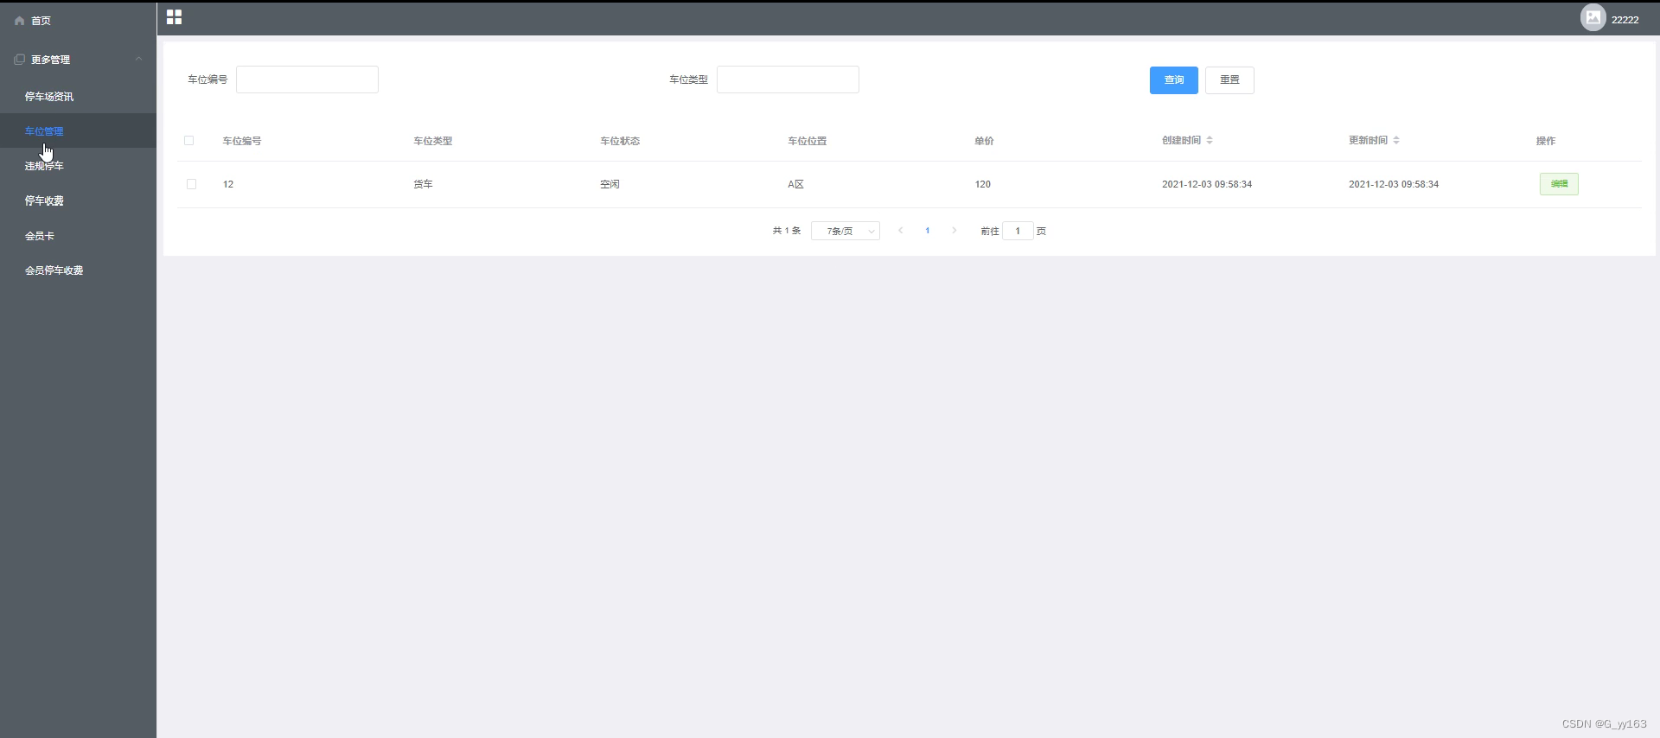Click the 空闲 status cell
The image size is (1660, 738).
pyautogui.click(x=610, y=184)
